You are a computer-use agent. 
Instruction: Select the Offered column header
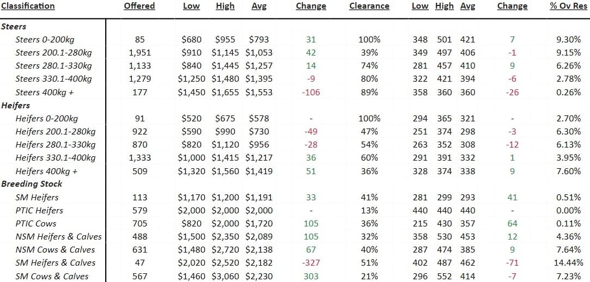click(x=139, y=6)
